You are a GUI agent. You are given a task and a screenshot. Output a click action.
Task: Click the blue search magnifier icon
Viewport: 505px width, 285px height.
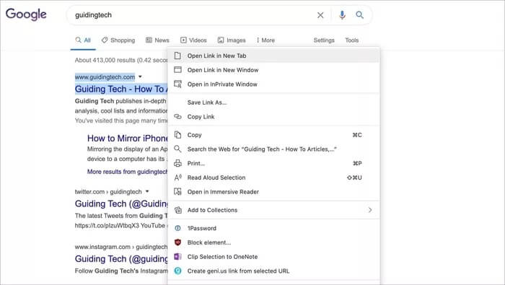[x=359, y=15]
